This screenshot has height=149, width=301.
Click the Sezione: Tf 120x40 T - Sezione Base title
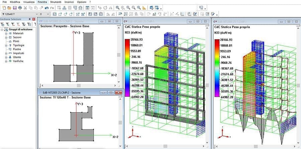[x=65, y=97]
